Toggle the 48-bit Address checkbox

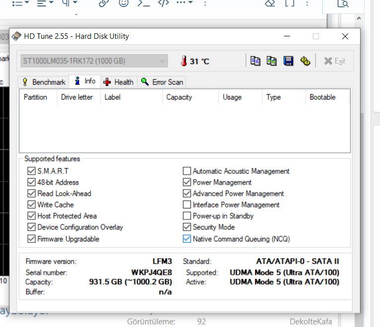pyautogui.click(x=31, y=182)
